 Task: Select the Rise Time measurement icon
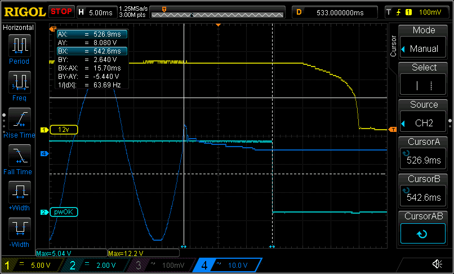(x=19, y=119)
